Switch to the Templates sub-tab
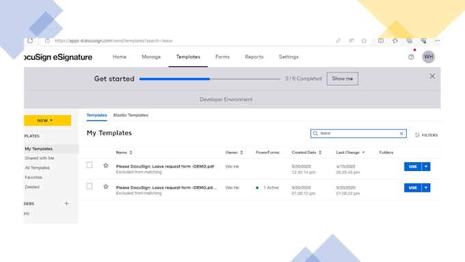This screenshot has width=465, height=262. click(96, 115)
